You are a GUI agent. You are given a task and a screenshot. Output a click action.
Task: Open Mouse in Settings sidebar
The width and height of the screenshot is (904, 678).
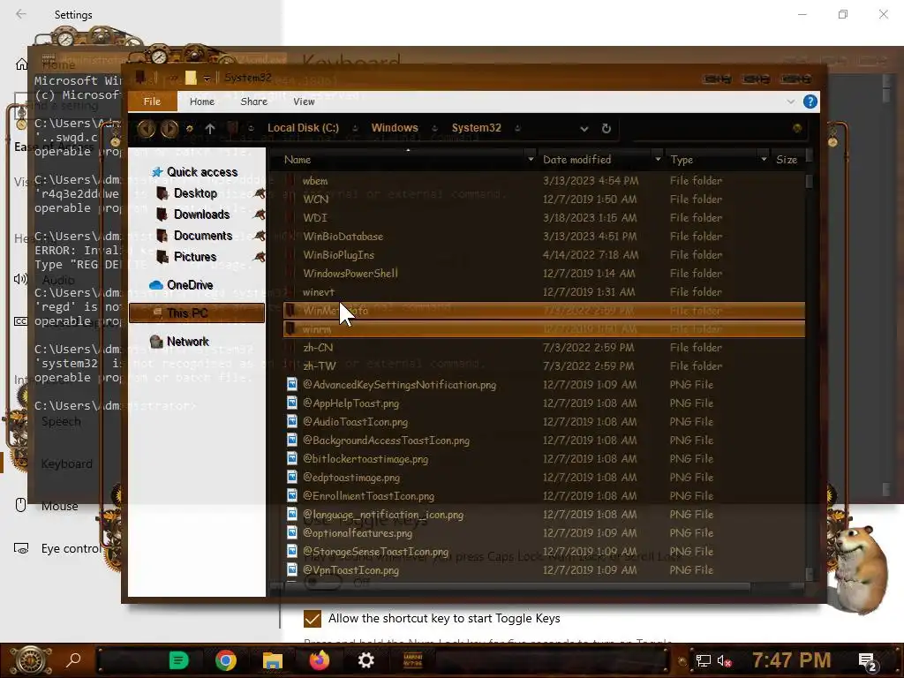coord(59,506)
